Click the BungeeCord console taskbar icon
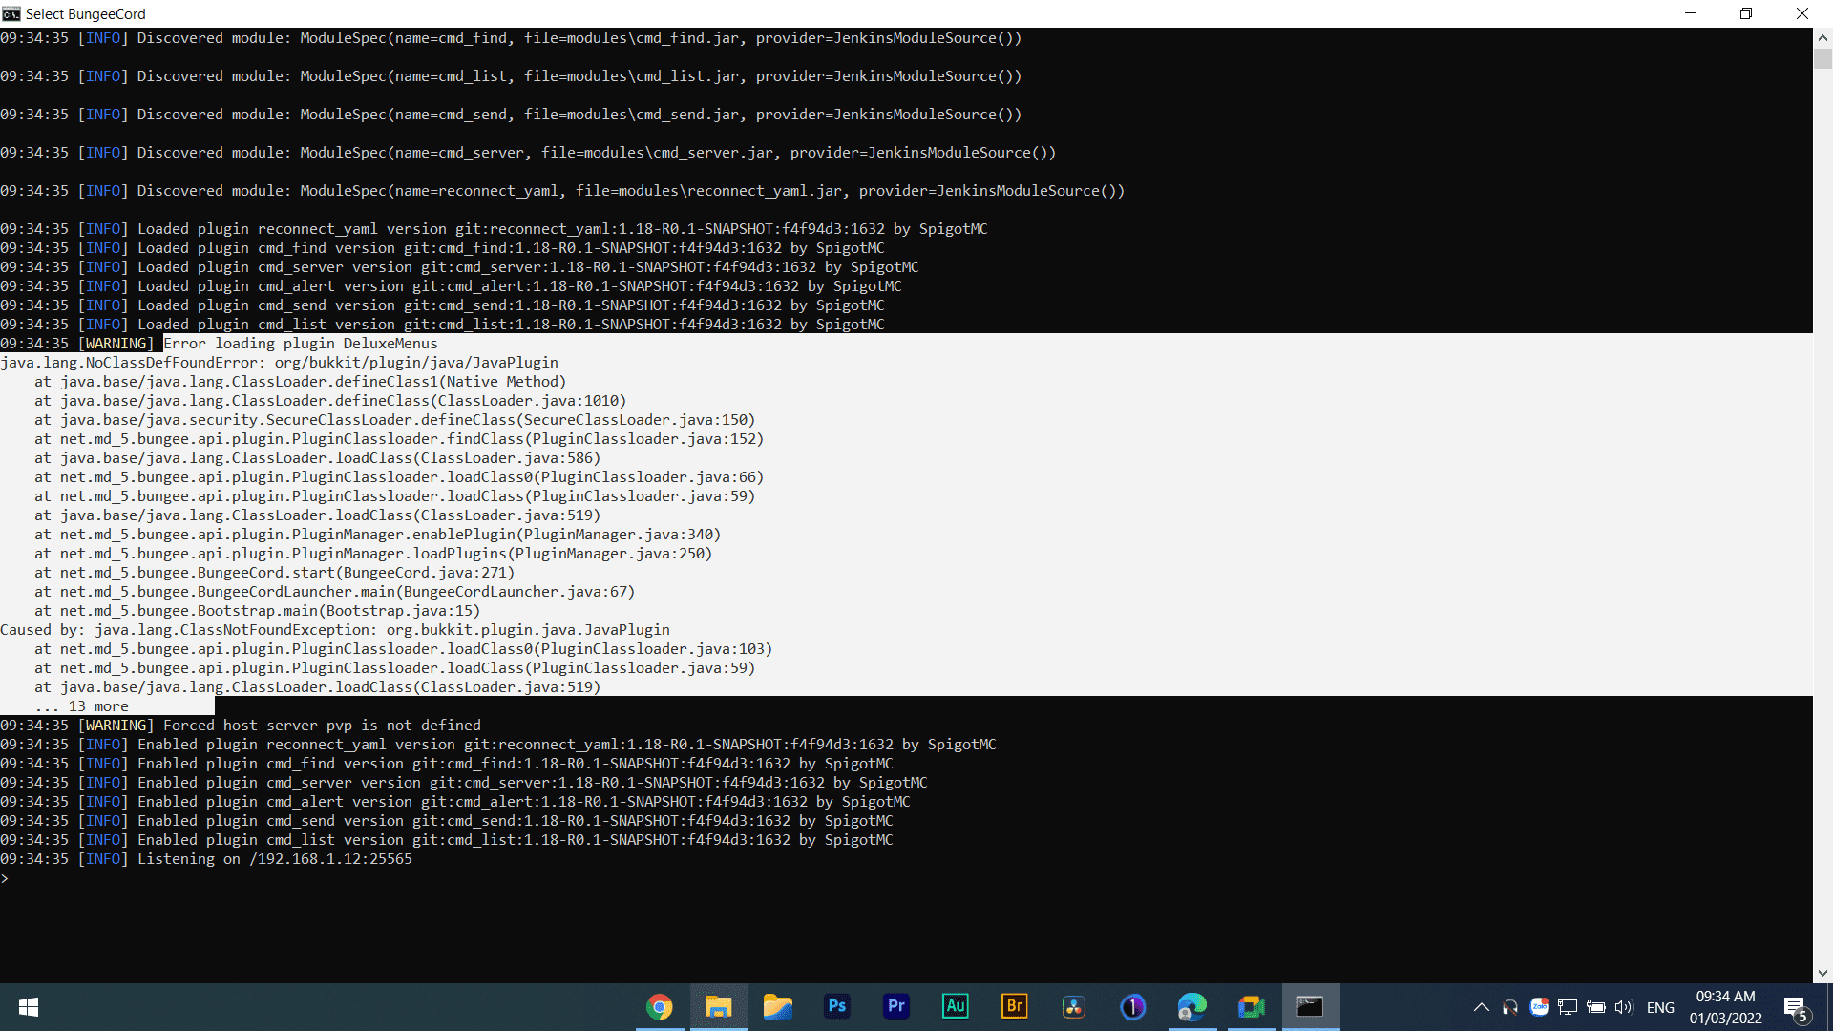The height and width of the screenshot is (1031, 1833). [x=1310, y=1007]
